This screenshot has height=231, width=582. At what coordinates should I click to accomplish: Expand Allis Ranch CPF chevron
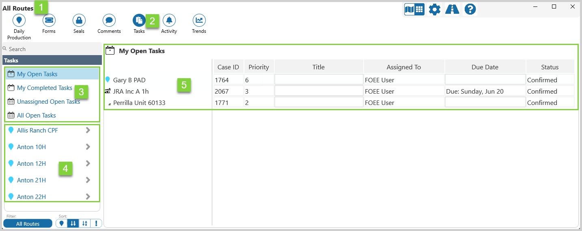(88, 130)
